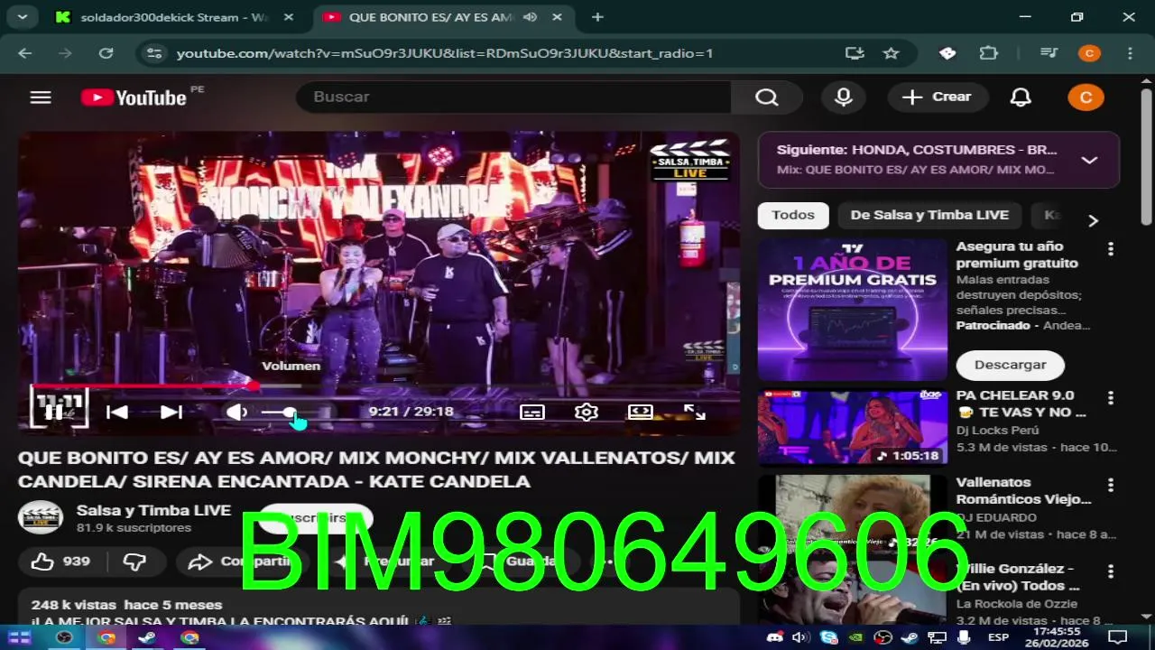Open the taskbar volume speaker icon
This screenshot has height=650, width=1155.
(x=799, y=637)
